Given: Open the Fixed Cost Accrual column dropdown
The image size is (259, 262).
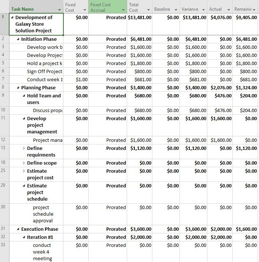Looking at the screenshot, I should pos(123,10).
